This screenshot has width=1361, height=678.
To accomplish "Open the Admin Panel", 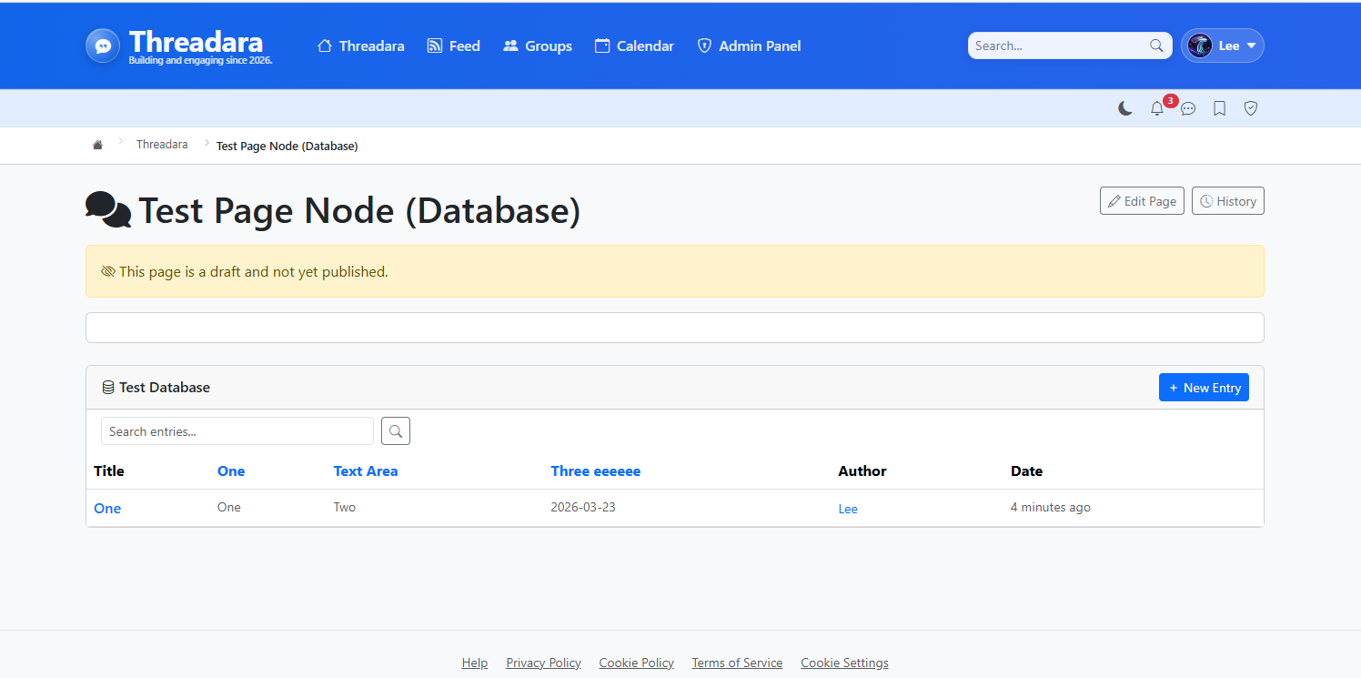I will pyautogui.click(x=749, y=46).
